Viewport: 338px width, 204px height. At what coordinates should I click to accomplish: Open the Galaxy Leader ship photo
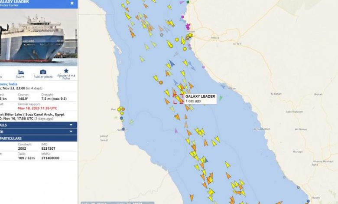pos(39,37)
